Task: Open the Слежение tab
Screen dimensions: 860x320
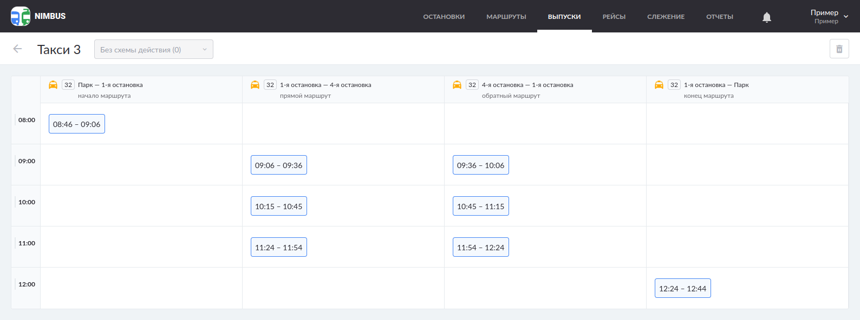Action: point(666,17)
